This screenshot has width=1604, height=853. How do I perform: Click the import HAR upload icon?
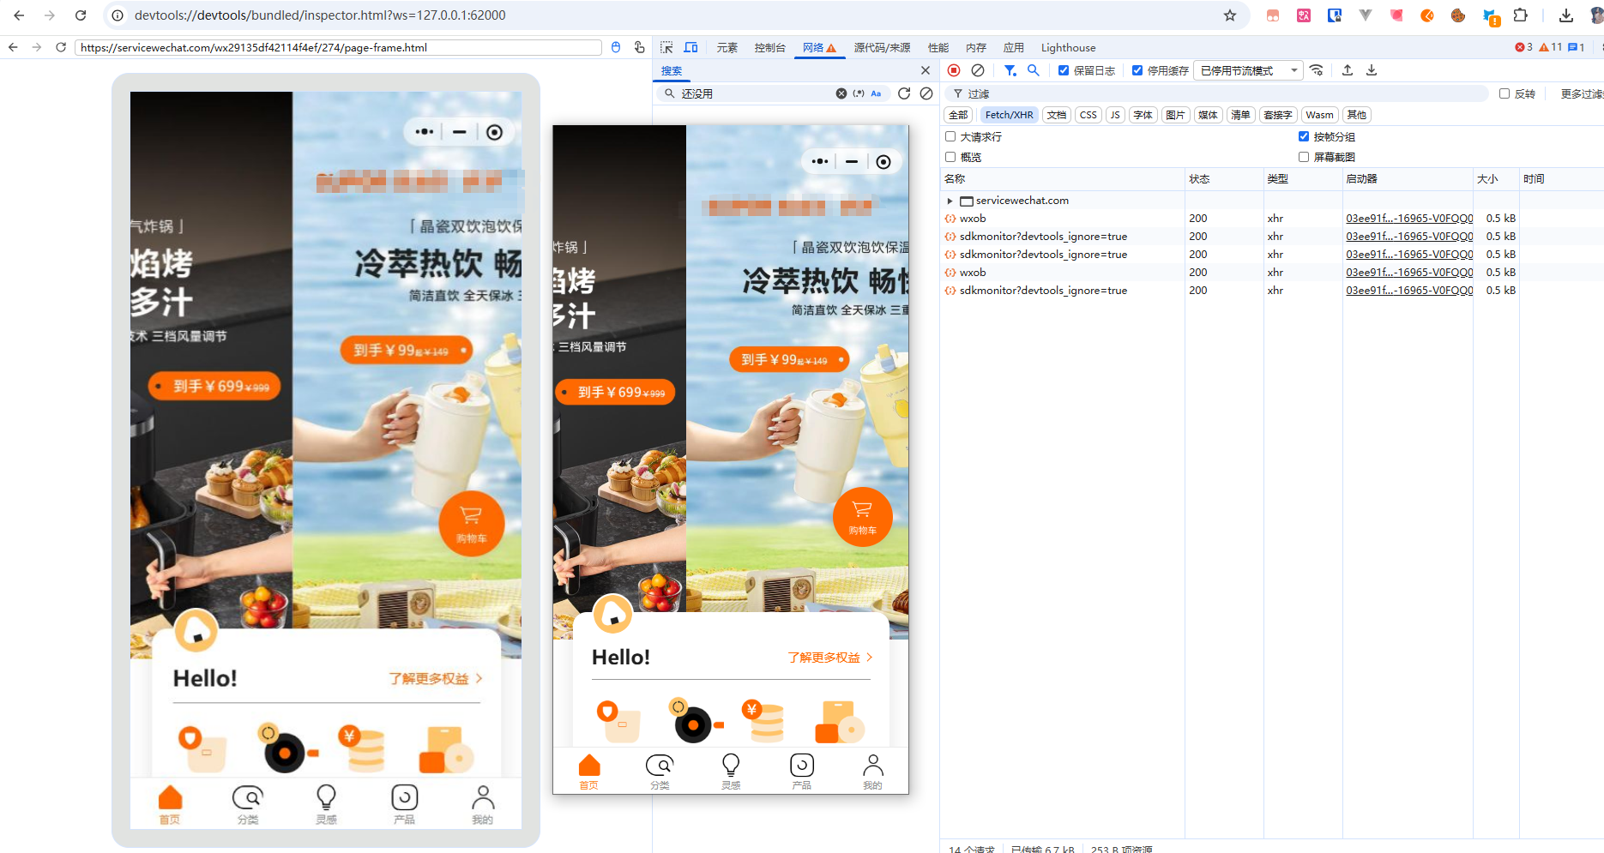(1348, 70)
